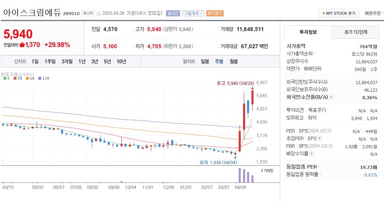Click the 상장주식수 value 12,864,037

coord(366,62)
